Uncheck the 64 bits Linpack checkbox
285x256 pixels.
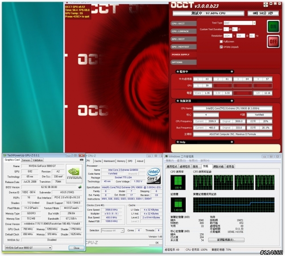point(221,47)
